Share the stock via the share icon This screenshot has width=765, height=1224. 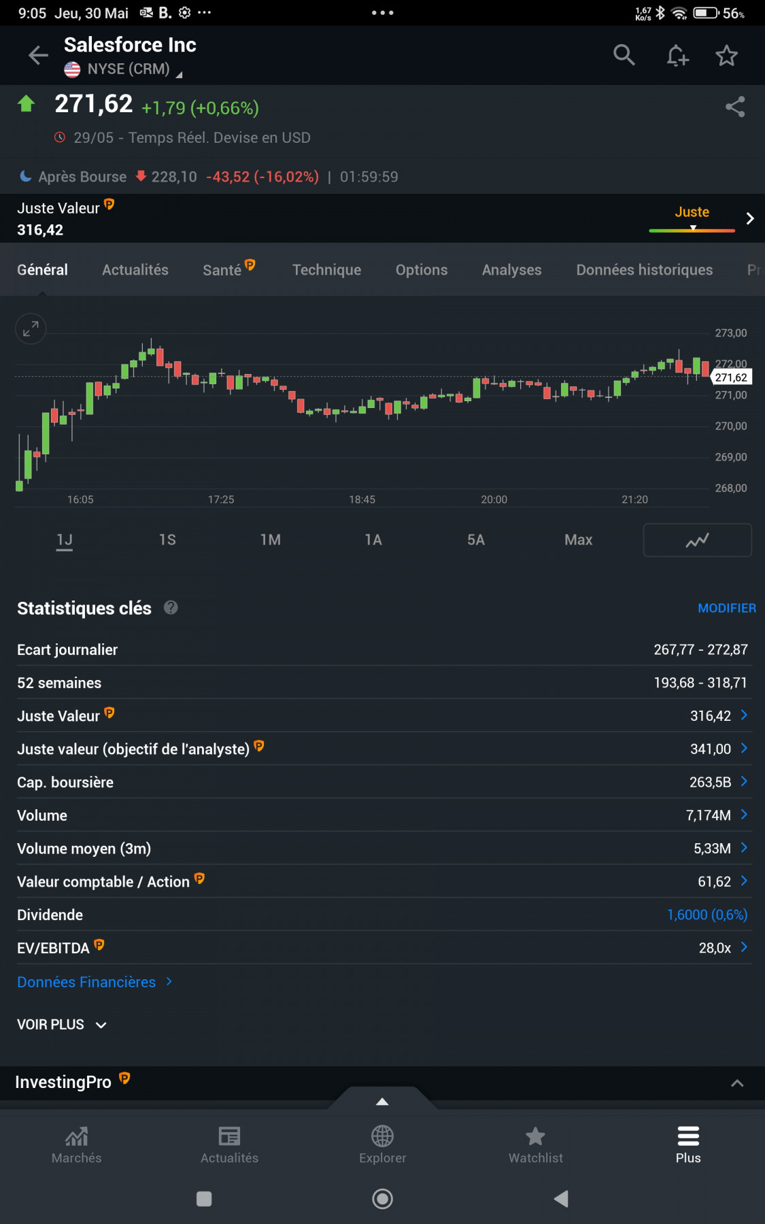pyautogui.click(x=735, y=107)
